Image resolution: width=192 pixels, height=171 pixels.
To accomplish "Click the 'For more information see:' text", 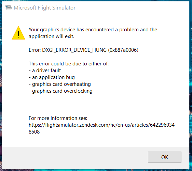I will click(x=58, y=118).
